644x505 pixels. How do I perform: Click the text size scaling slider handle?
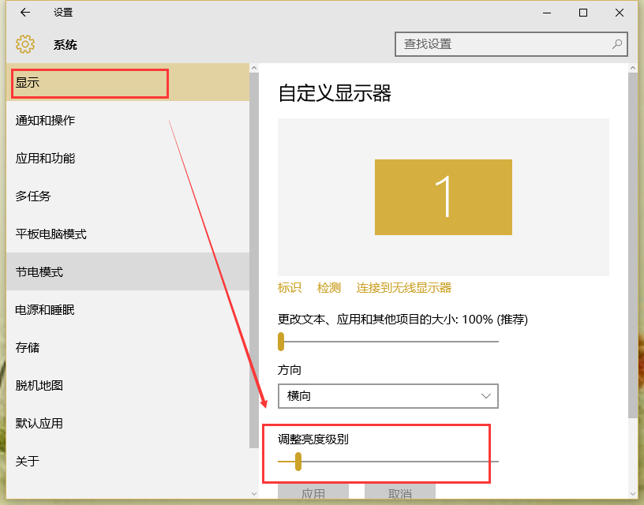(281, 342)
